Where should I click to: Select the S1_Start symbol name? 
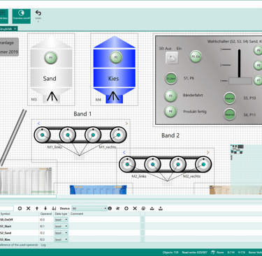click(x=6, y=226)
